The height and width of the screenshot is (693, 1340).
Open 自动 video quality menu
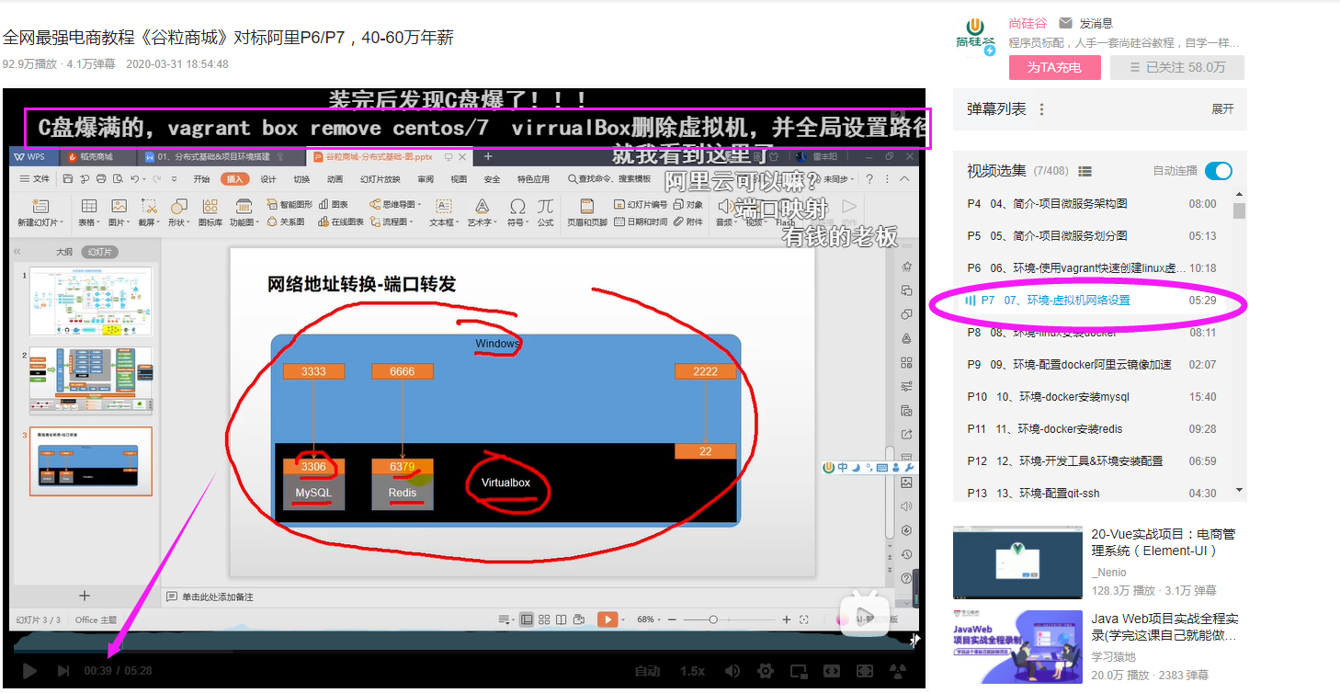647,671
